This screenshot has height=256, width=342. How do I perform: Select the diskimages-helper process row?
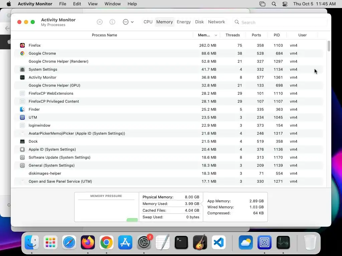click(168, 173)
